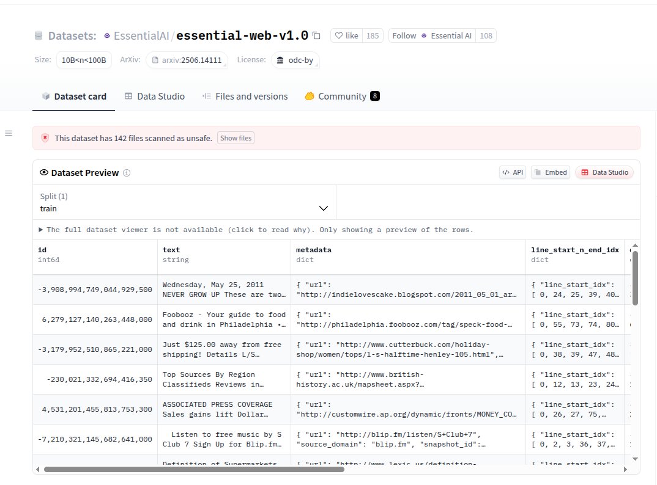Open the british-history.ac.uk metadata cell

(x=409, y=379)
